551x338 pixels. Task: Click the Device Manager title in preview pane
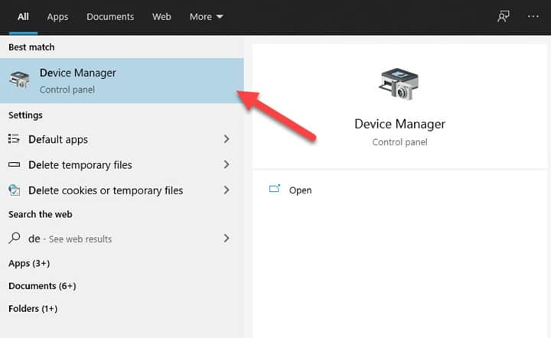pyautogui.click(x=399, y=124)
